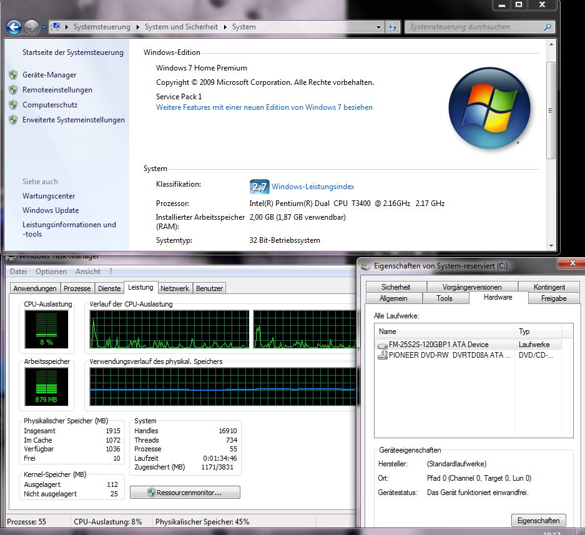Open Geräte-Manager link
Screen dimensions: 585x535
pos(49,75)
